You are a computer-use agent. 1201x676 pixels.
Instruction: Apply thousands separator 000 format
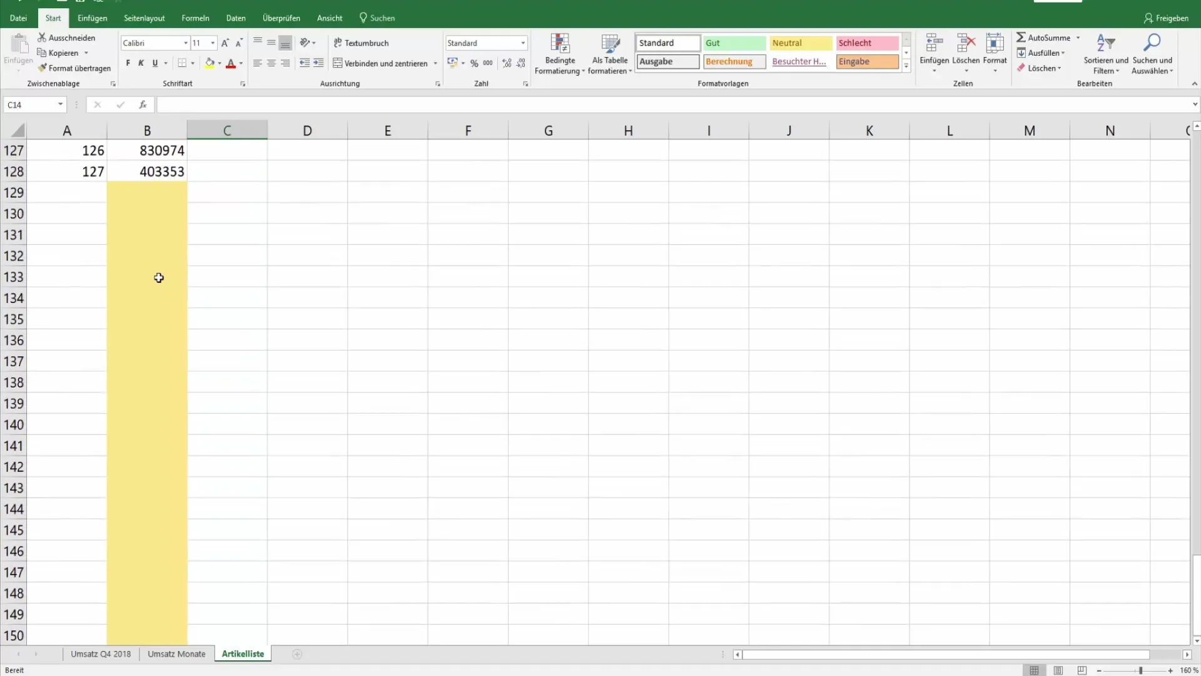tap(488, 63)
